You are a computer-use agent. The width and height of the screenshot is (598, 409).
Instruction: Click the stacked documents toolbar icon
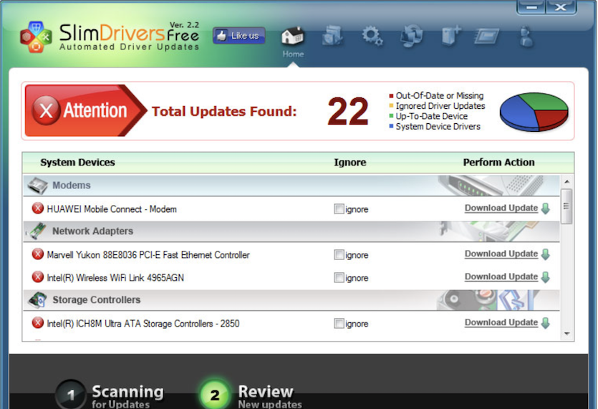coord(332,36)
